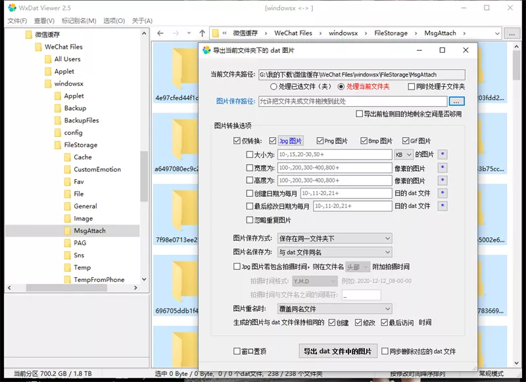
Task: Open the 头部 position dropdown
Action: (x=358, y=267)
